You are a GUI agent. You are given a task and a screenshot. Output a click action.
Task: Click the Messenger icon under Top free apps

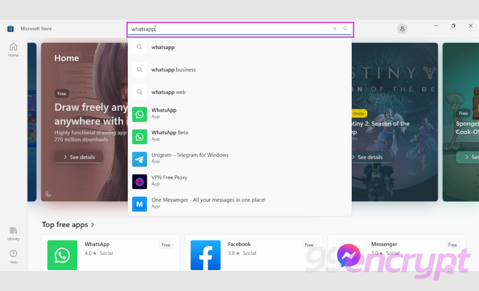348,255
